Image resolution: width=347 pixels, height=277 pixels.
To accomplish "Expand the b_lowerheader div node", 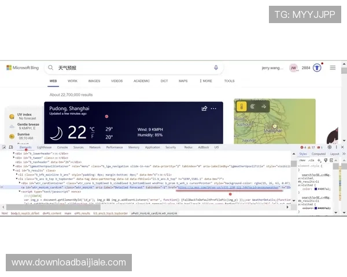I will tap(14, 154).
